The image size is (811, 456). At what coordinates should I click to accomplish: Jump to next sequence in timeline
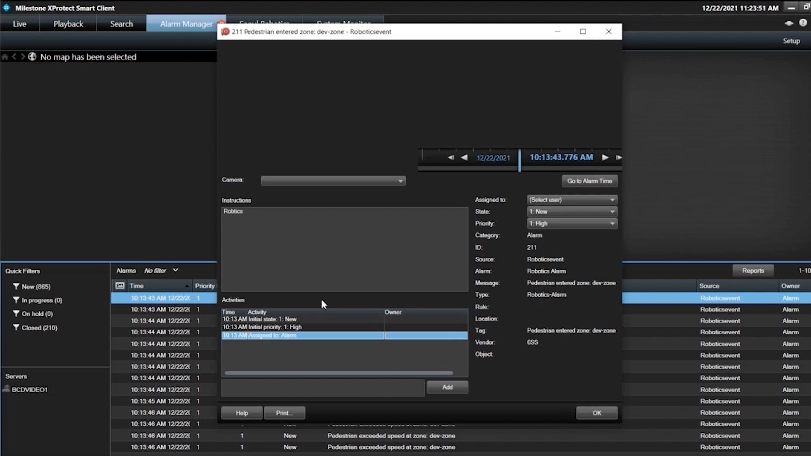click(x=618, y=157)
